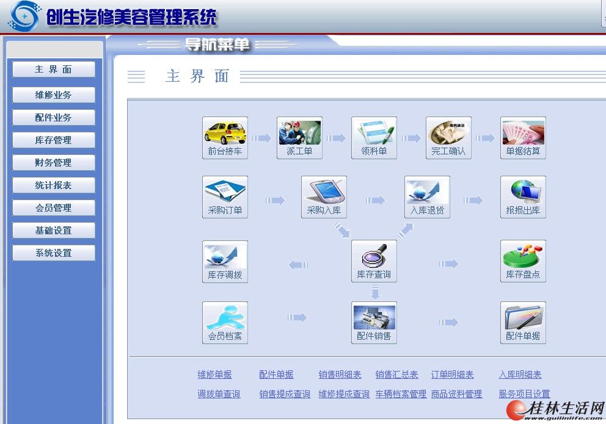The height and width of the screenshot is (424, 606).
Task: Open the 销售明细表 link
Action: tap(340, 375)
